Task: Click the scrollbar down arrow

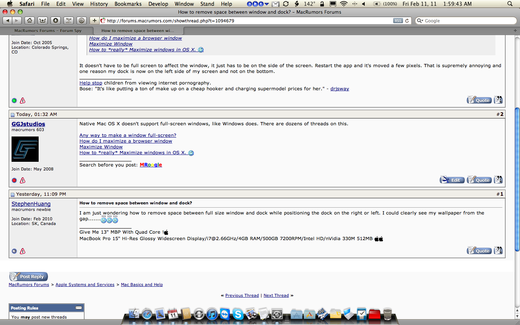Action: (x=517, y=316)
